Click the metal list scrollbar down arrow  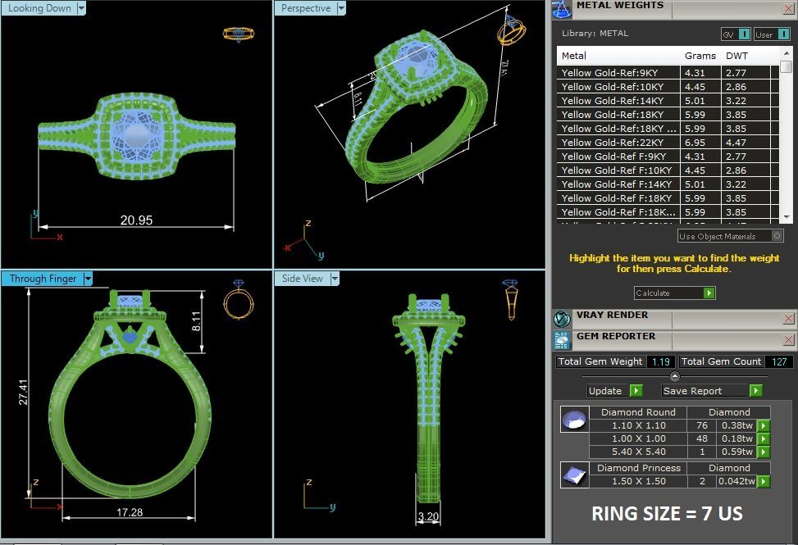pos(786,215)
